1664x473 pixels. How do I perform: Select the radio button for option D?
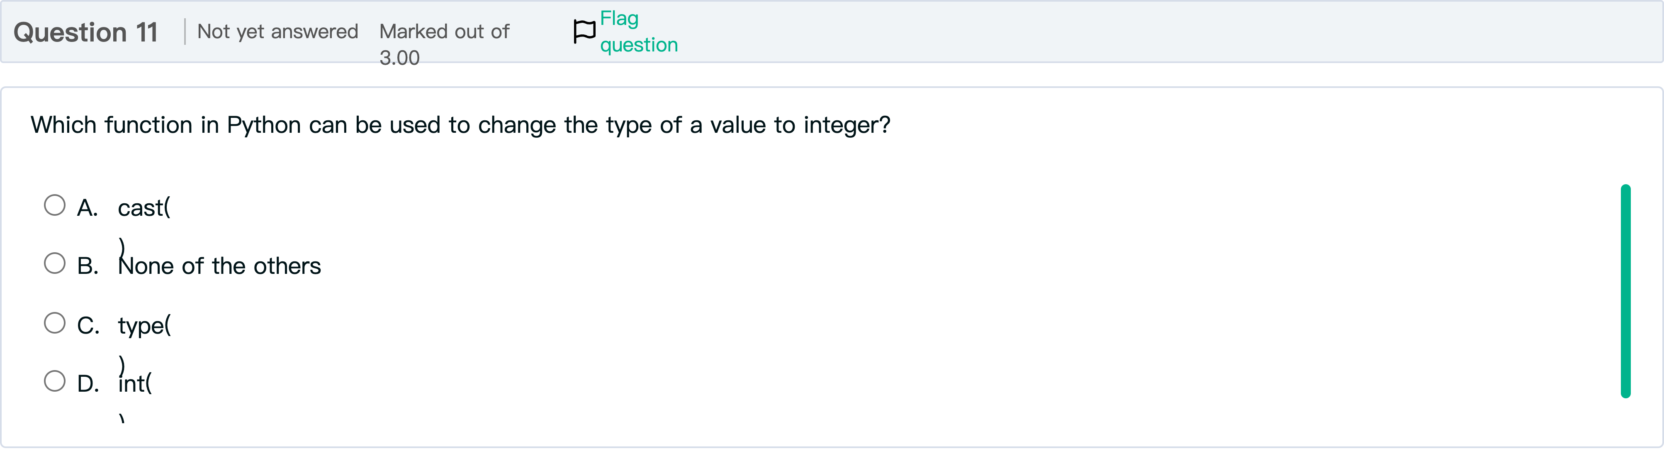coord(55,380)
